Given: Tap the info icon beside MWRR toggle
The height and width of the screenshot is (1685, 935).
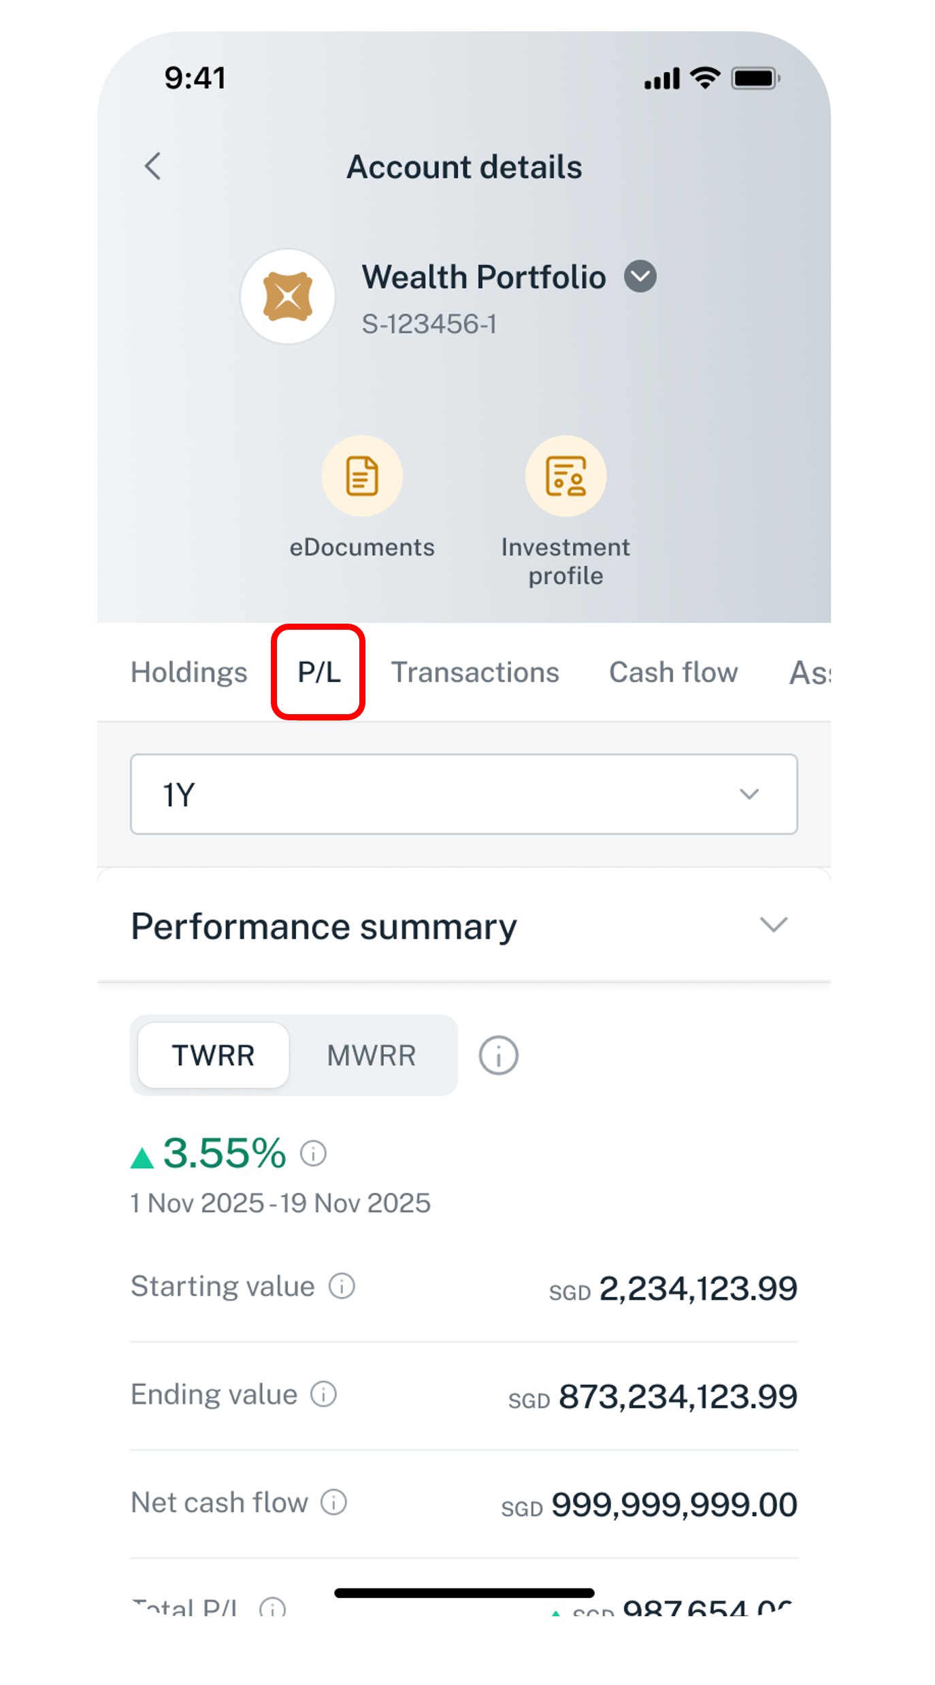Looking at the screenshot, I should click(498, 1056).
